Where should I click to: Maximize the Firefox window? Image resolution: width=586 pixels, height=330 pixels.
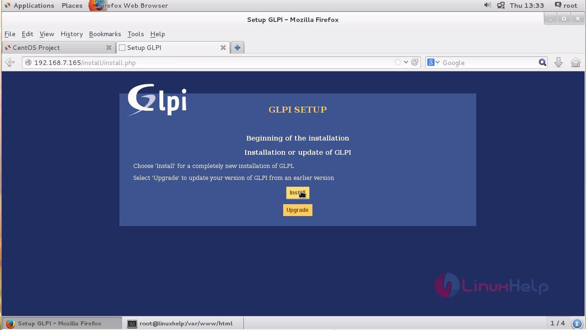click(564, 19)
